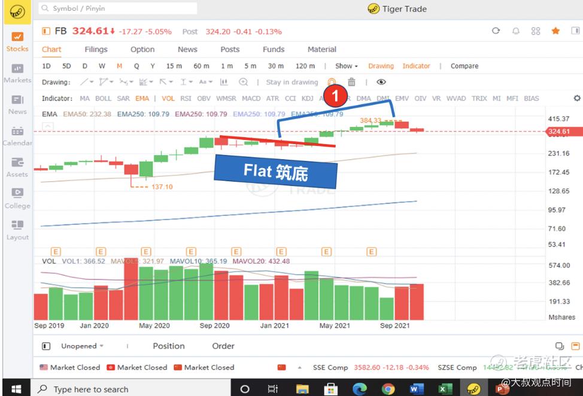Open College in the sidebar
Screen dimensions: 583x396
pos(17,199)
